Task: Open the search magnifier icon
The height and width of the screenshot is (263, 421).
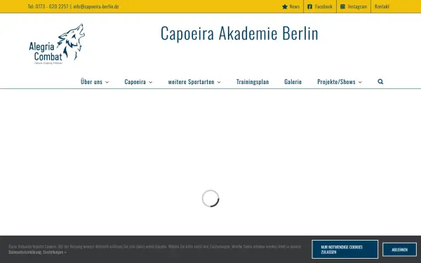Action: click(x=380, y=81)
